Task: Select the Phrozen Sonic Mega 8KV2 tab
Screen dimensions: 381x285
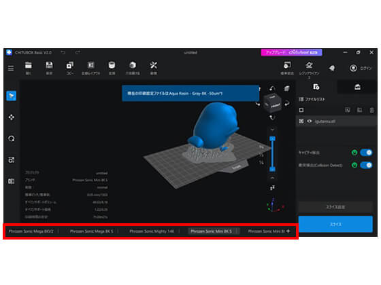Action: 31,231
